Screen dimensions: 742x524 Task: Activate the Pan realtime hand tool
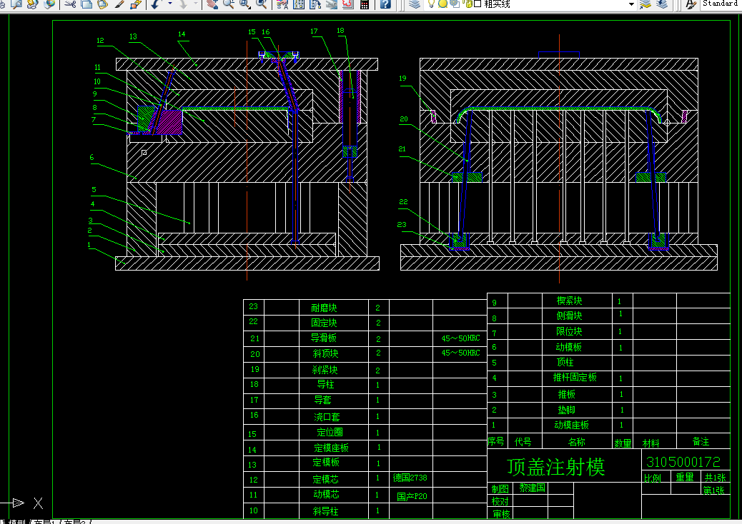click(x=212, y=4)
